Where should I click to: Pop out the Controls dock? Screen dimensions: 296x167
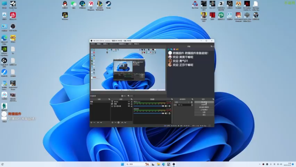(x=213, y=99)
